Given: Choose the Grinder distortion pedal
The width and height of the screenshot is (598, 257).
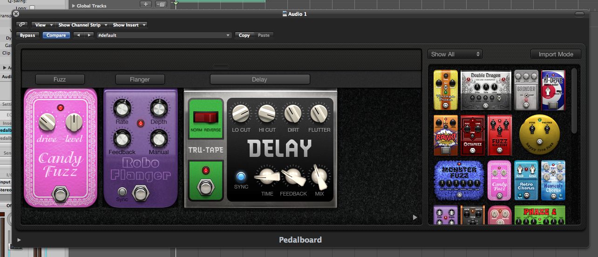Looking at the screenshot, I should [x=526, y=90].
